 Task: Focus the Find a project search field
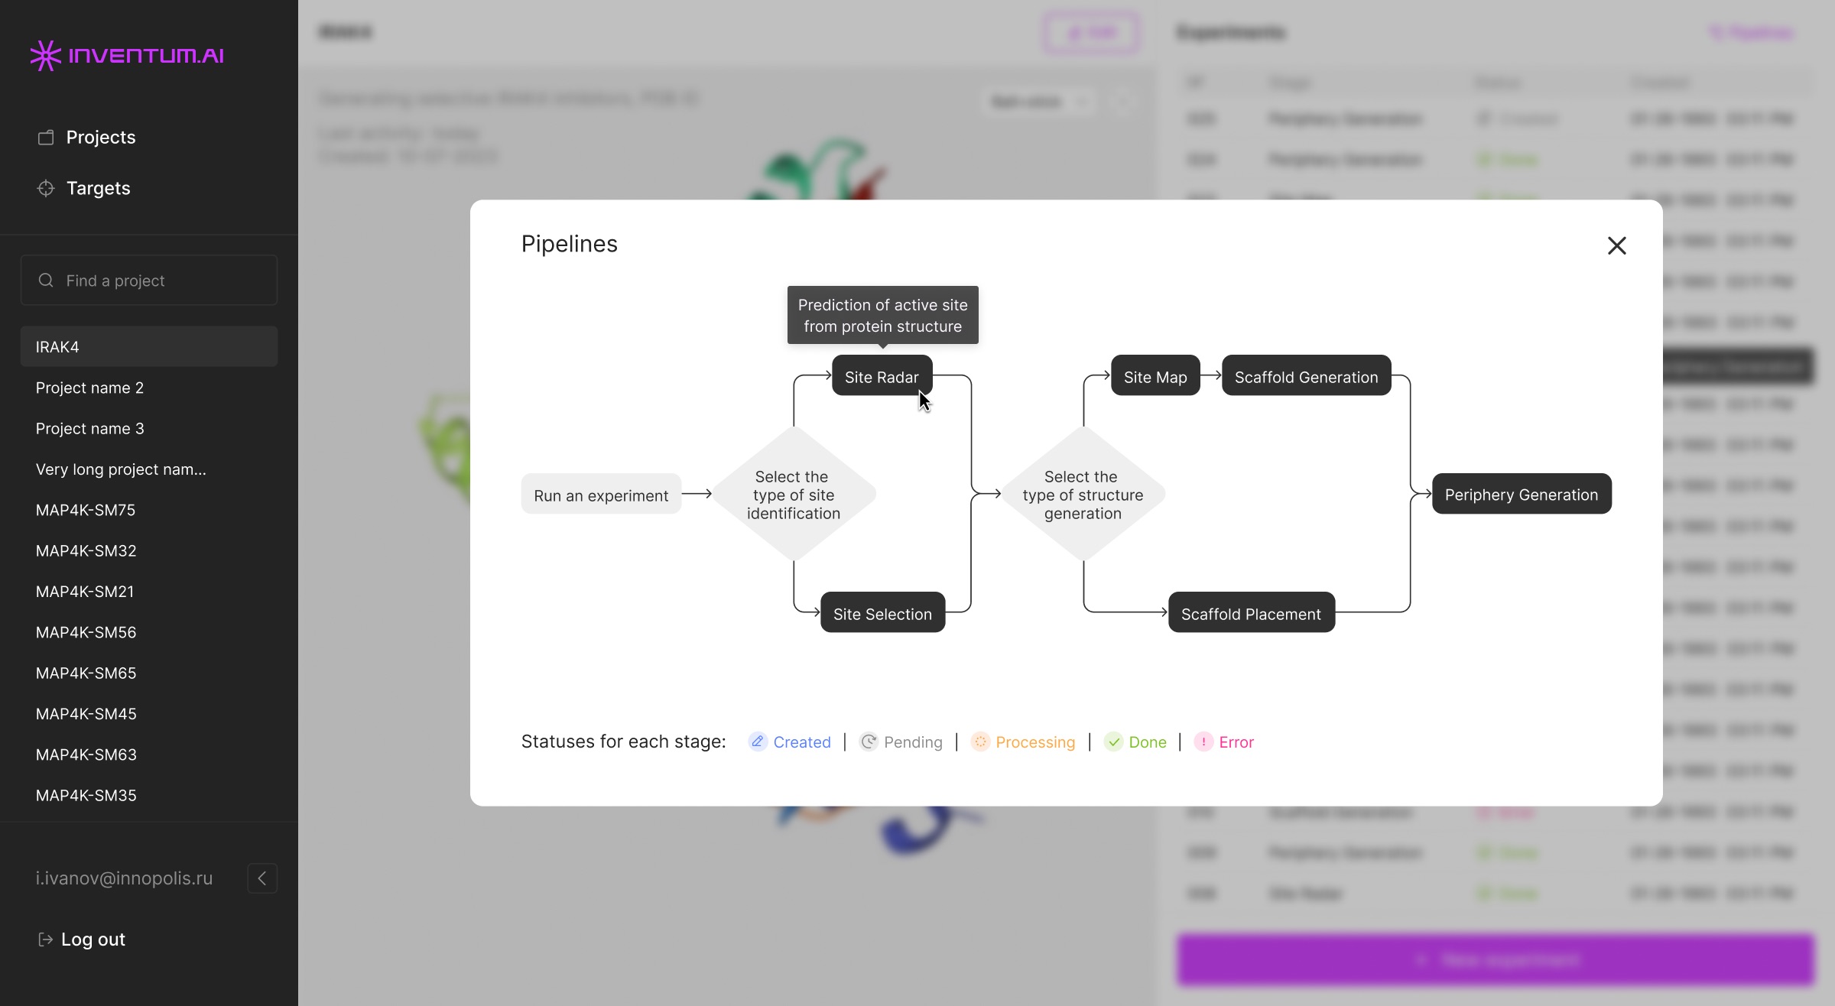pyautogui.click(x=149, y=281)
